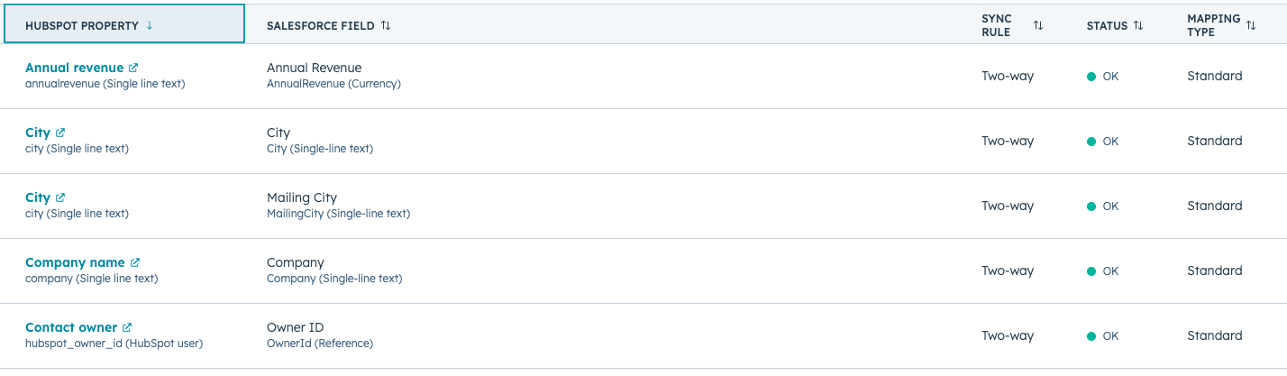Screen dimensions: 1287x376
Task: Click Two-way sync rule in Company name row
Action: click(1008, 271)
